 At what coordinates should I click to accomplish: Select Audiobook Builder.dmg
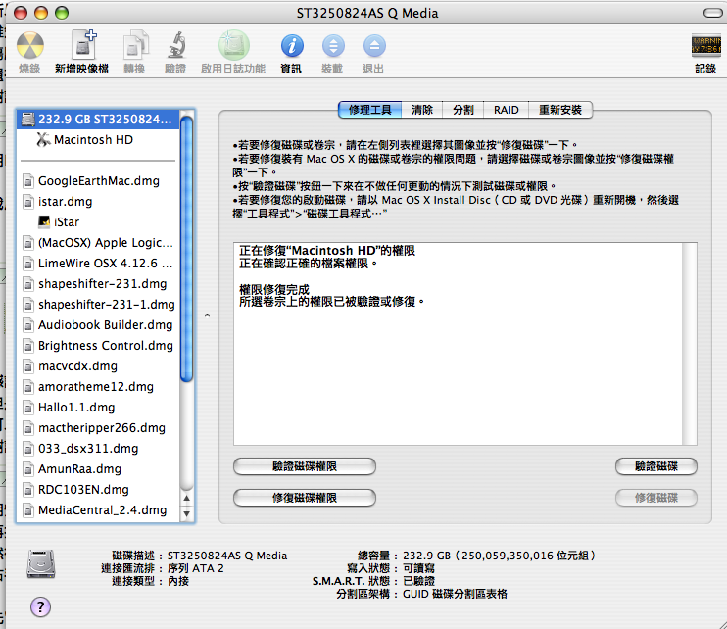[x=98, y=325]
